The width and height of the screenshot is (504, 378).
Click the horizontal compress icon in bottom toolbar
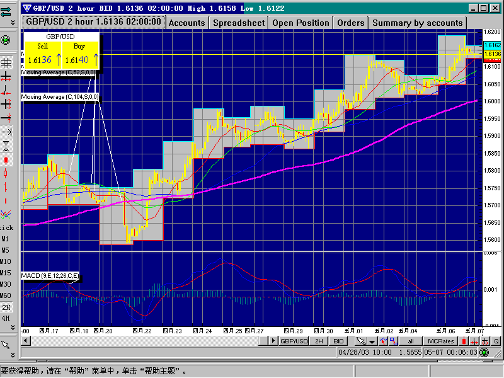pos(474,341)
